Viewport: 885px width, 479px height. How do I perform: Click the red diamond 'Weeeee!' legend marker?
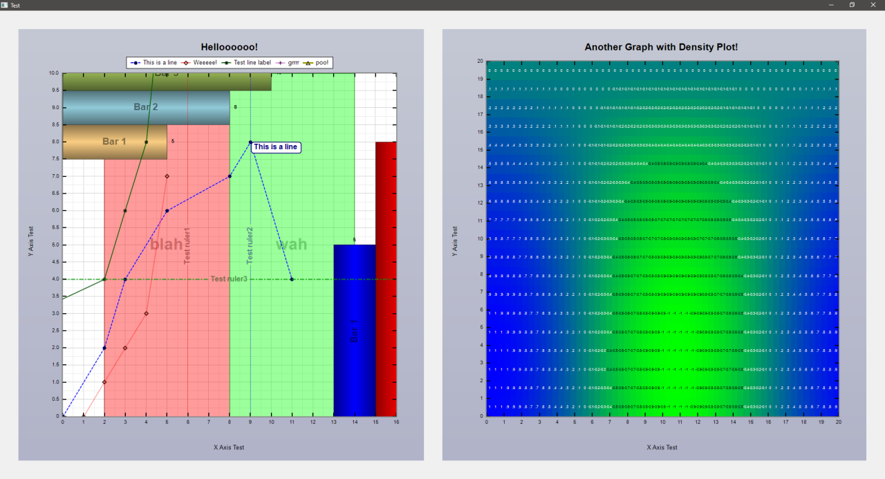click(187, 63)
